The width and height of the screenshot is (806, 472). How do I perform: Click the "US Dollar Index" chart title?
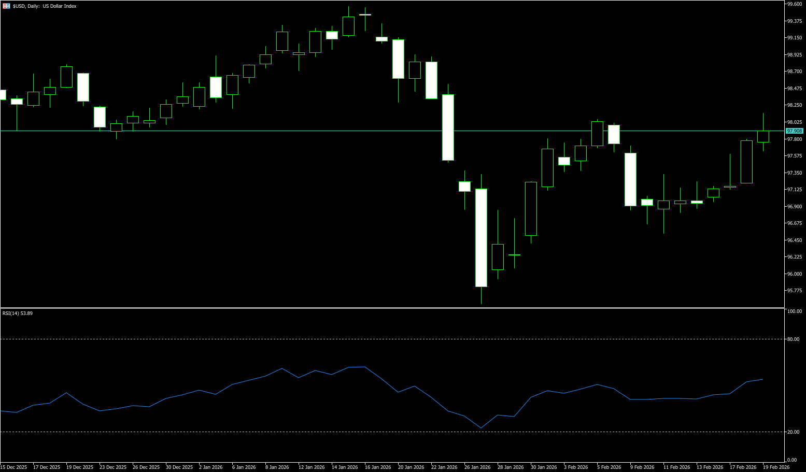tap(59, 6)
